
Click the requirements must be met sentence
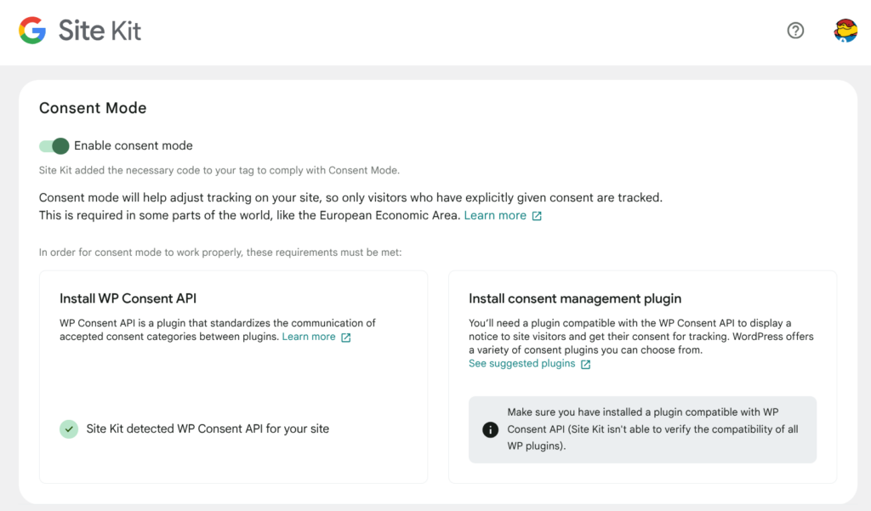coord(220,253)
